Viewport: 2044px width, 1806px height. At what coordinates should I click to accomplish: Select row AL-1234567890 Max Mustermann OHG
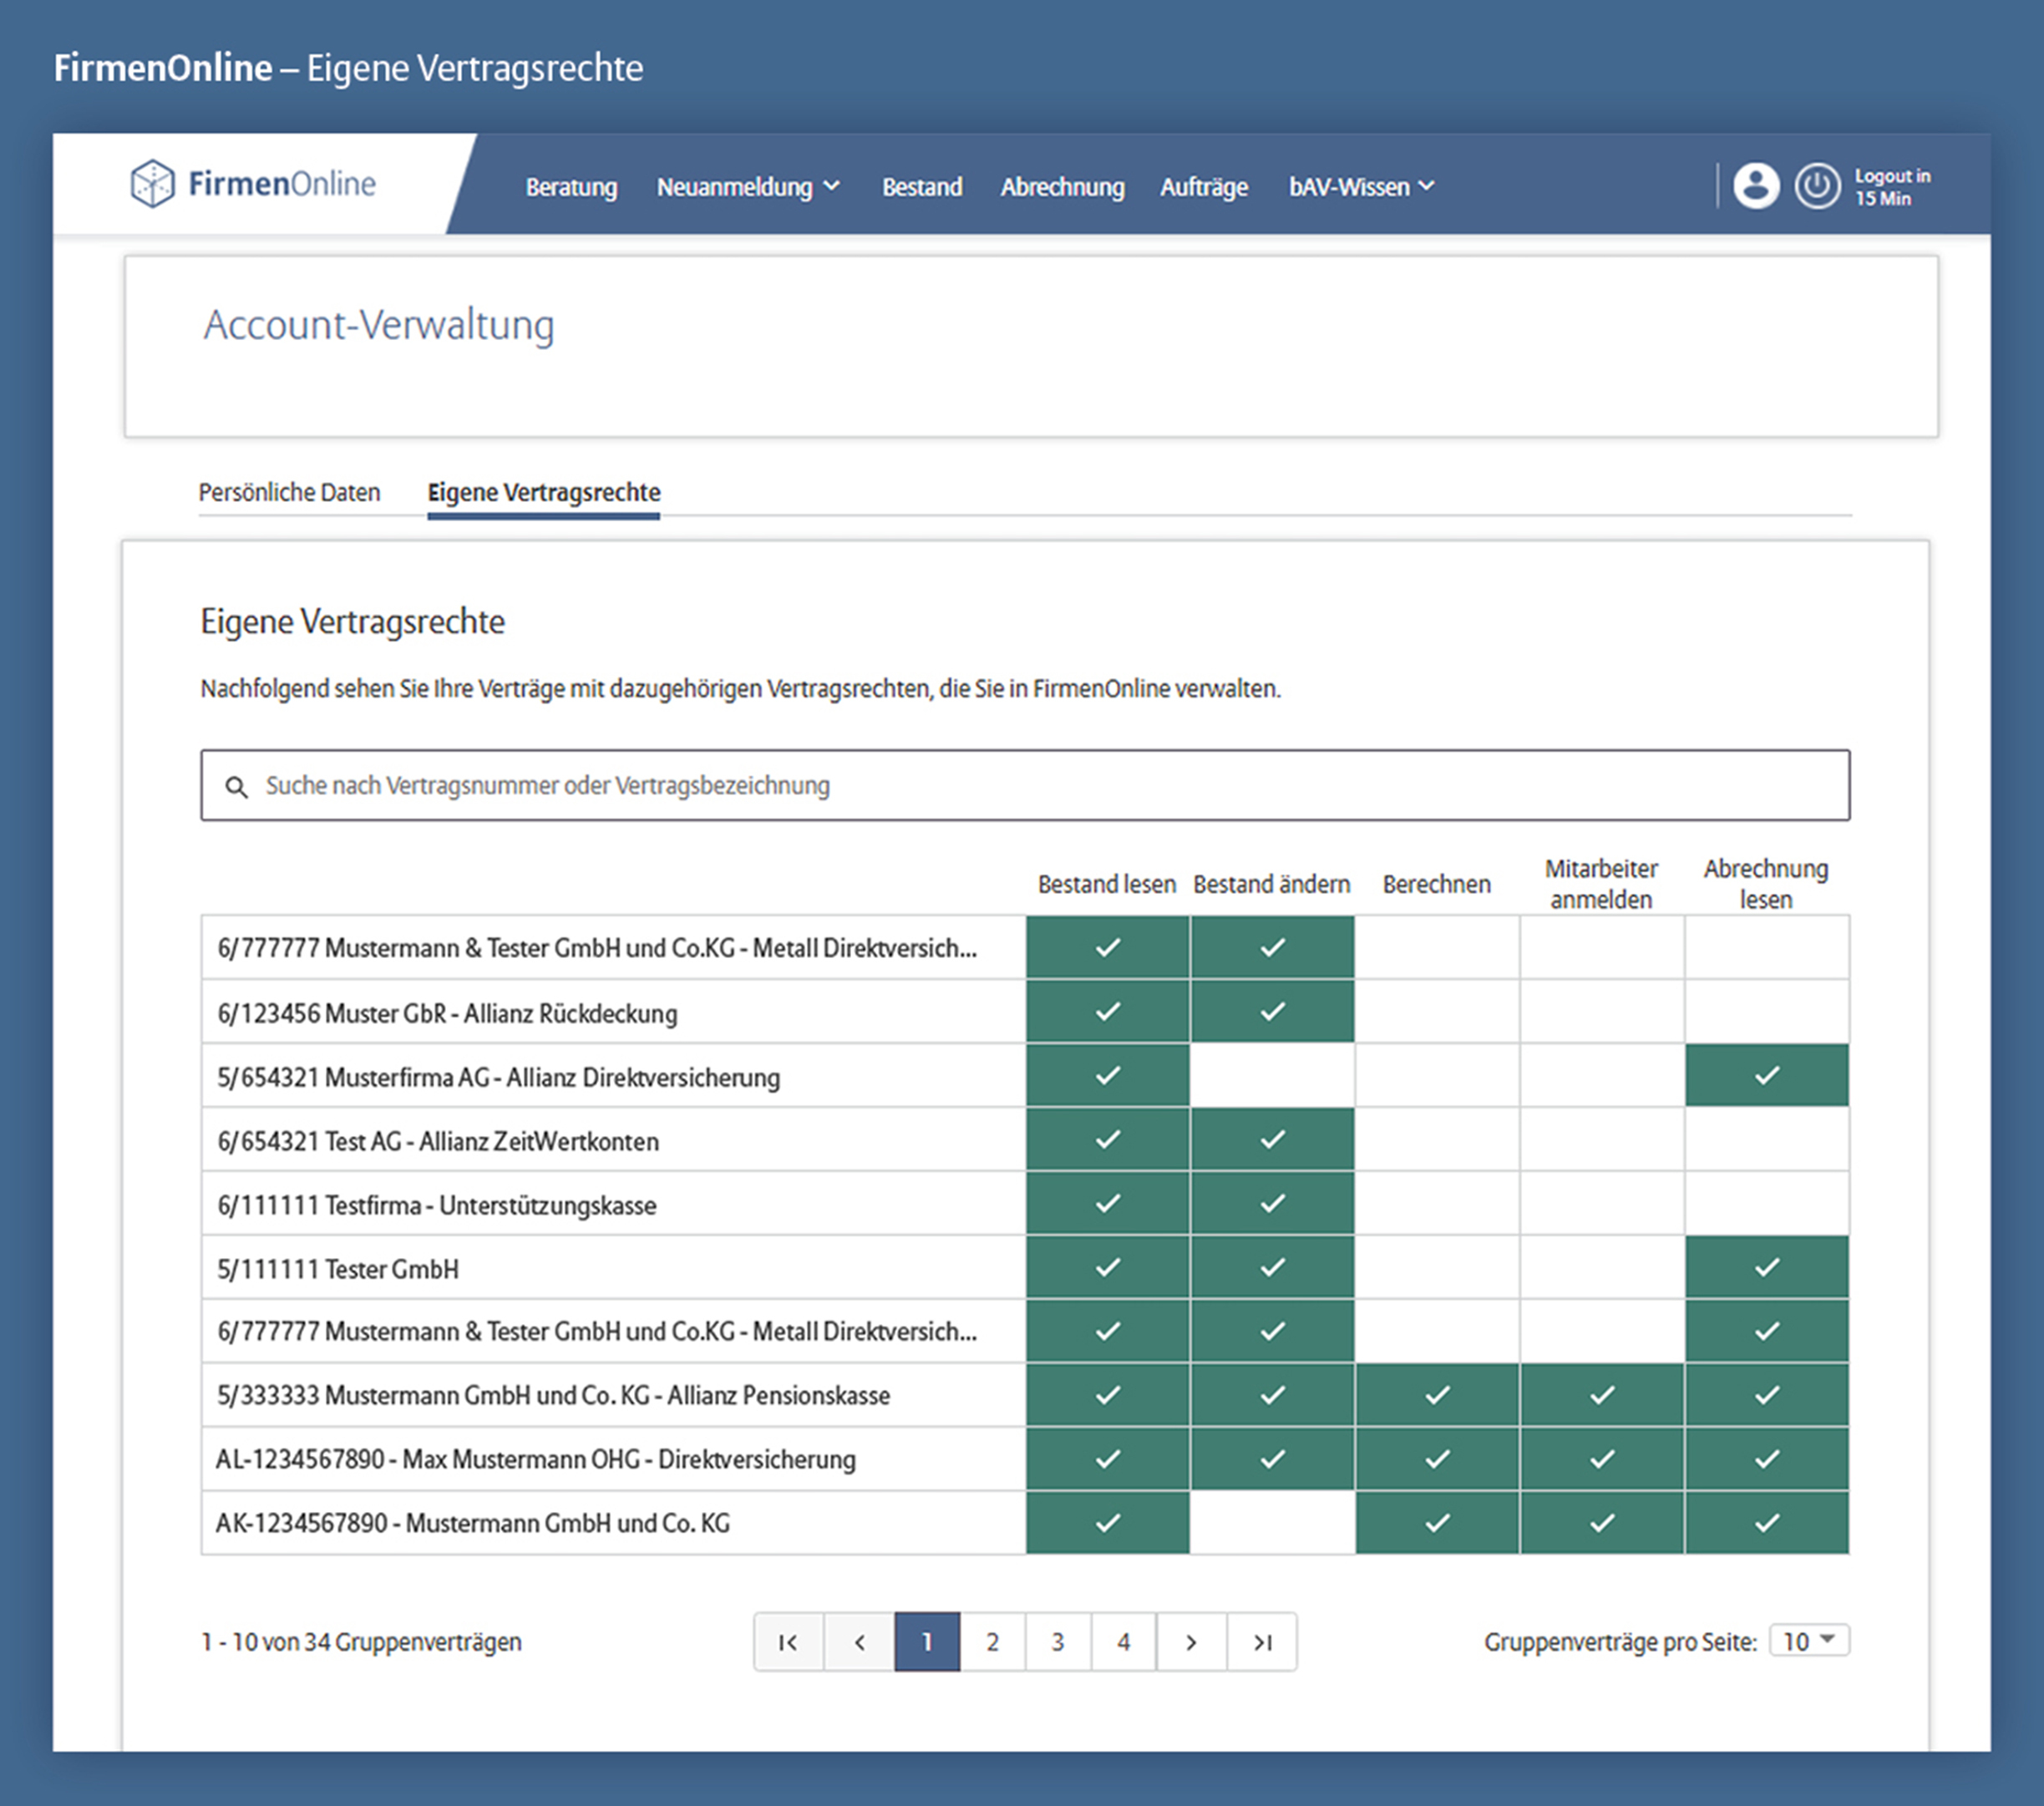(x=1025, y=1460)
